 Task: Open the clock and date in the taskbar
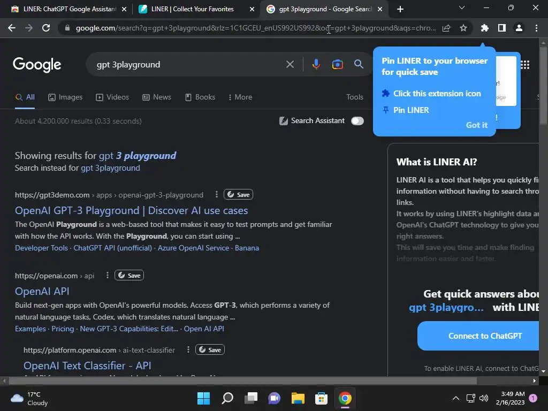tap(510, 398)
